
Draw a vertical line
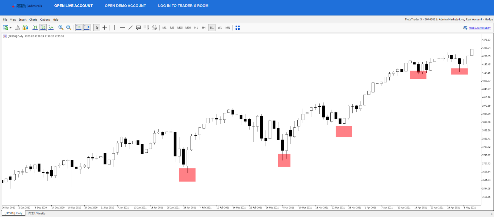point(115,28)
